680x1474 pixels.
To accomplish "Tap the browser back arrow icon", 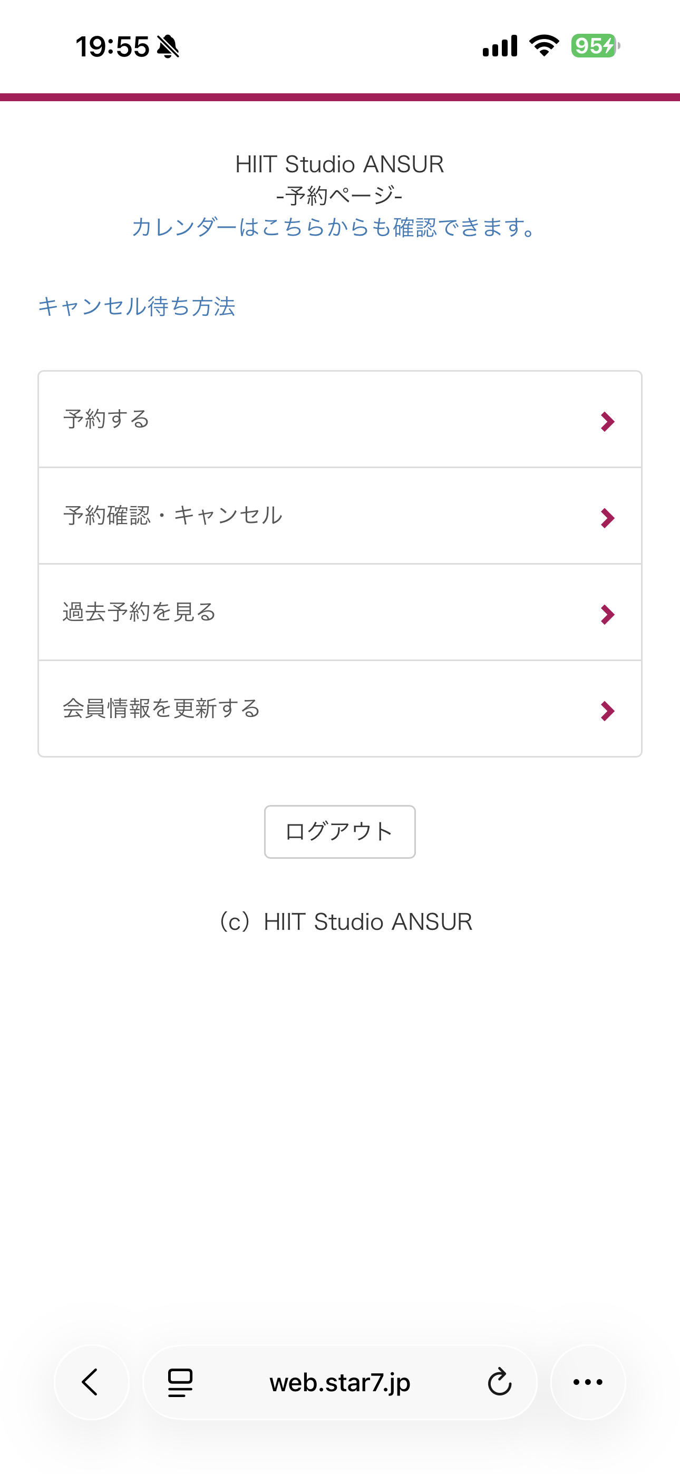I will tap(91, 1382).
